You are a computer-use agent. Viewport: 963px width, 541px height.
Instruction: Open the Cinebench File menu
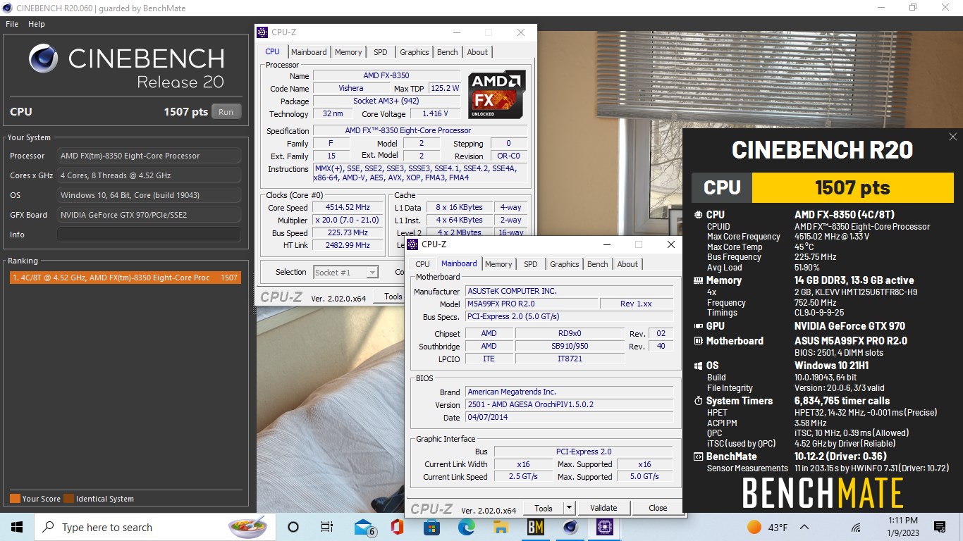[x=12, y=24]
